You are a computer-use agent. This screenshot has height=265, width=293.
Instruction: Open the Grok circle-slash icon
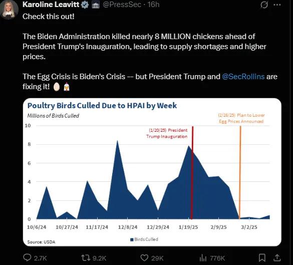click(x=264, y=5)
